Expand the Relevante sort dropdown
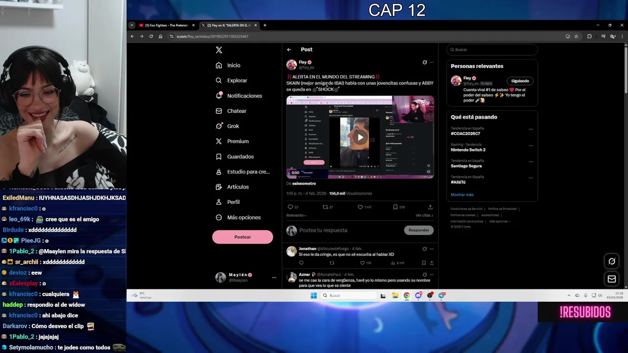The width and height of the screenshot is (628, 353). tap(296, 215)
